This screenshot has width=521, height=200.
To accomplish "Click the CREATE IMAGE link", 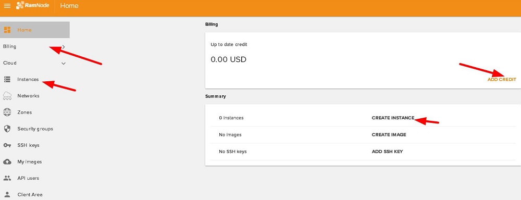I will [x=389, y=134].
